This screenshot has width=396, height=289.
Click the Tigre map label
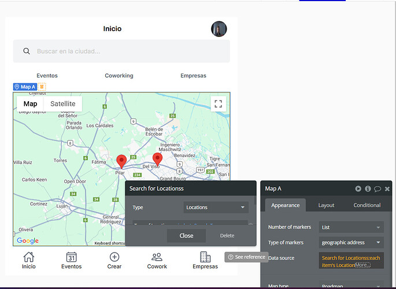214,159
